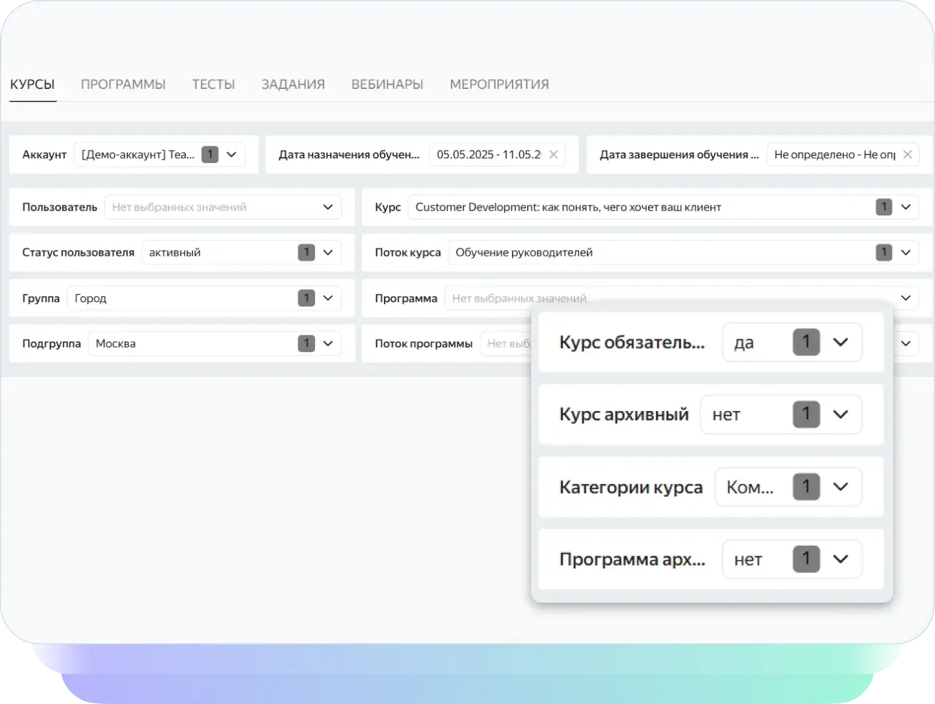Expand the Пользователь dropdown chevron
Viewport: 935px width, 704px height.
click(x=328, y=207)
